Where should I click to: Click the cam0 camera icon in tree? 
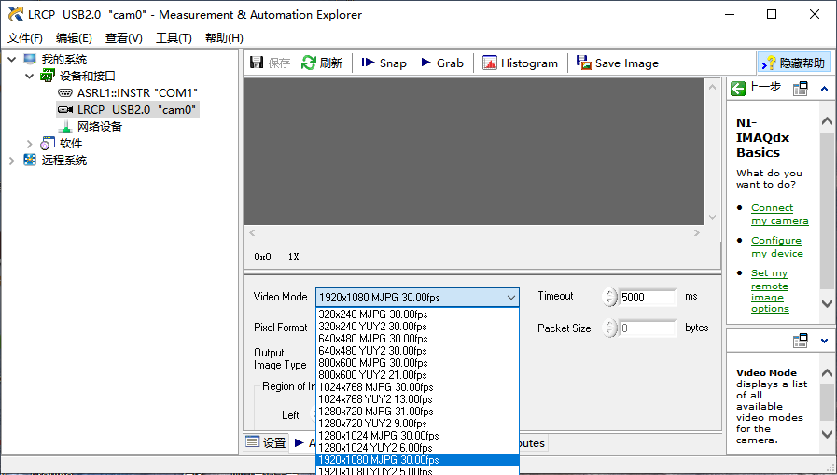65,109
